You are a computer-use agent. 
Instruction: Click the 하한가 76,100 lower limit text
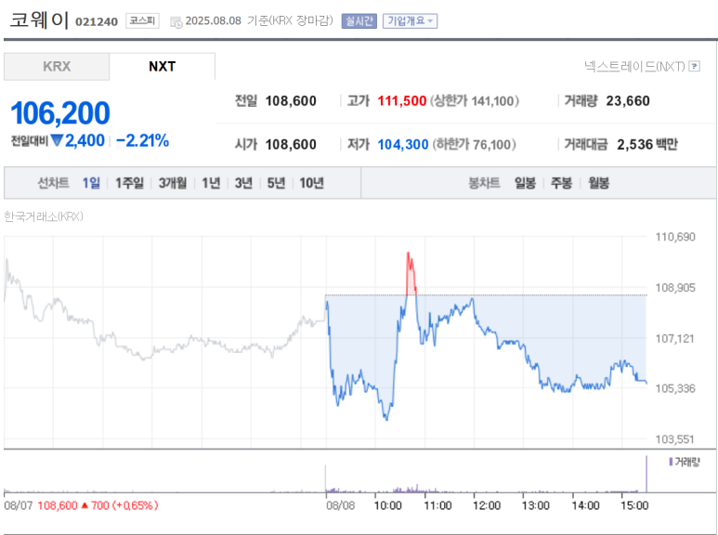click(474, 145)
